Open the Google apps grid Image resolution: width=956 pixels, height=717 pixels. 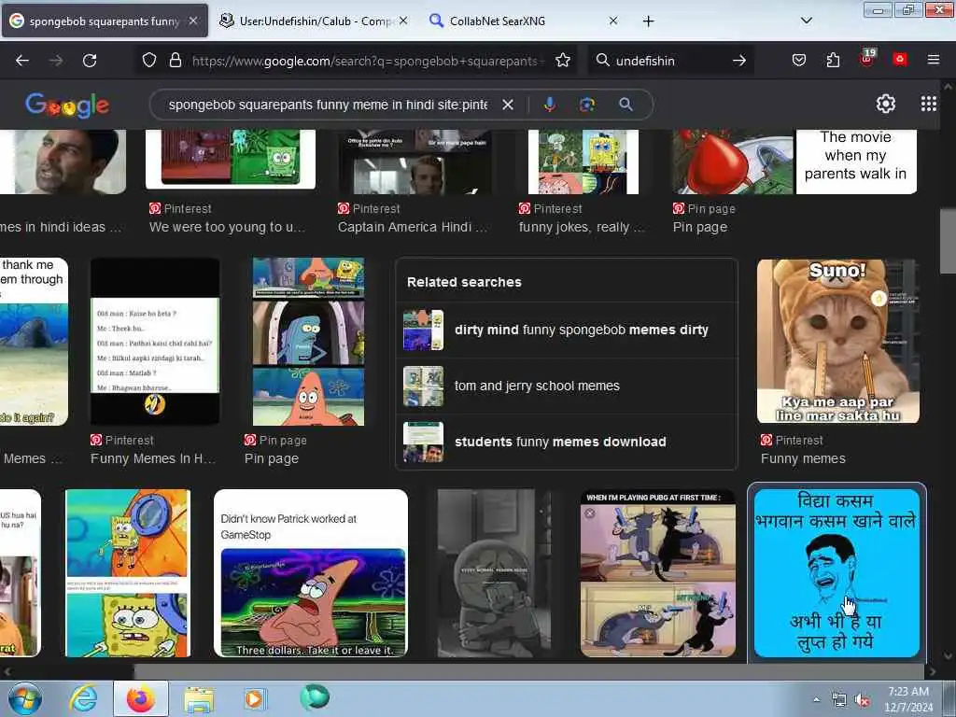929,105
